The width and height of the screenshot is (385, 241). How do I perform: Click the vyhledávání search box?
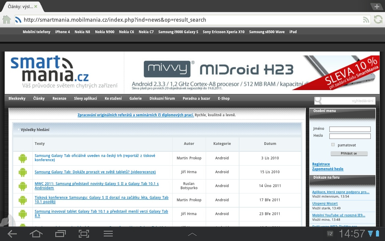345,101
